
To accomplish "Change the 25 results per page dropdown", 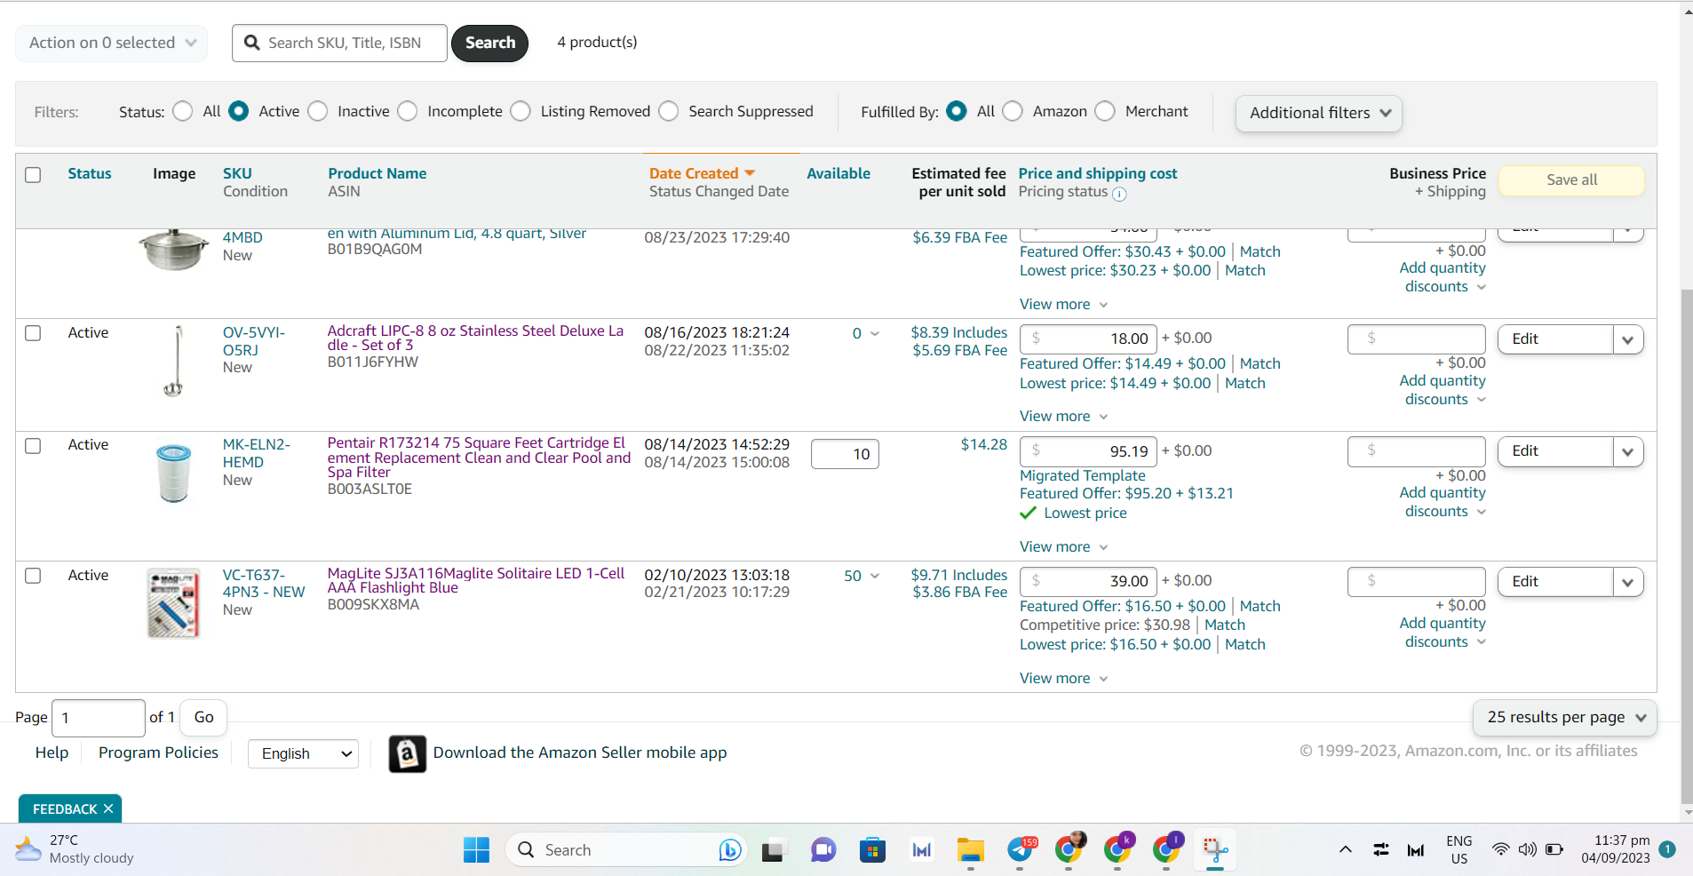I will point(1566,718).
